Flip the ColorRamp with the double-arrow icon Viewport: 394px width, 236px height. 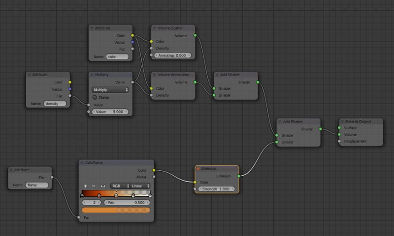[x=103, y=186]
